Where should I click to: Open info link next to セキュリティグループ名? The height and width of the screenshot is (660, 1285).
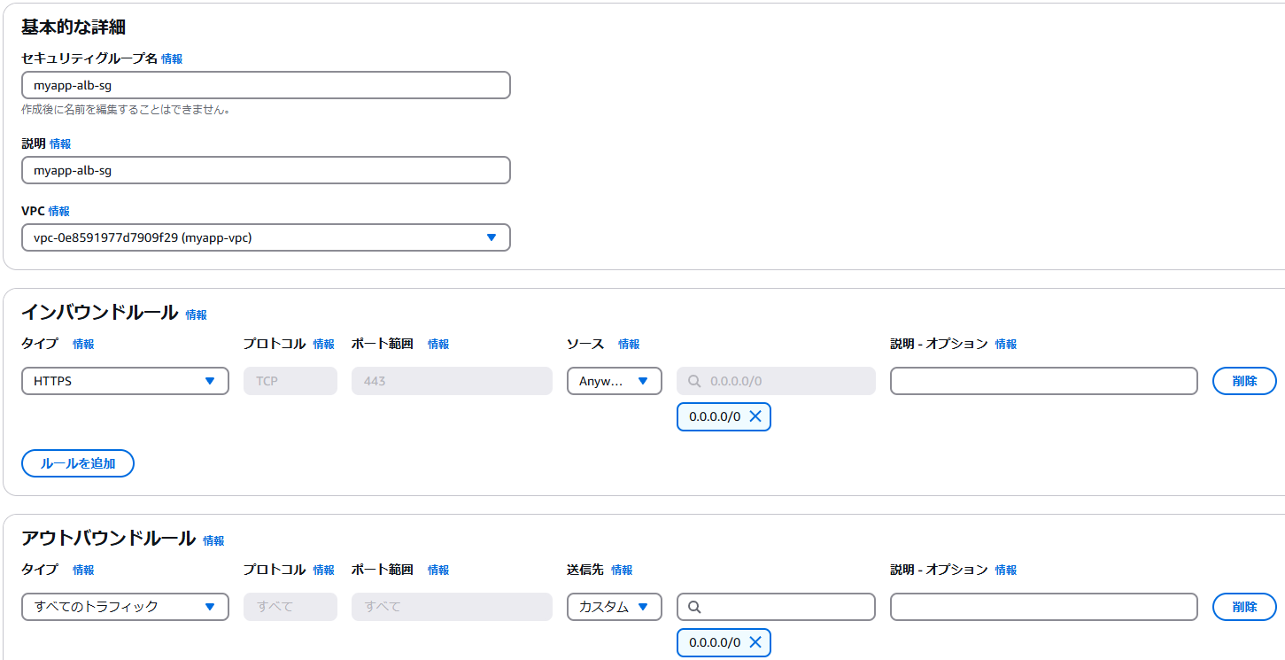(172, 58)
